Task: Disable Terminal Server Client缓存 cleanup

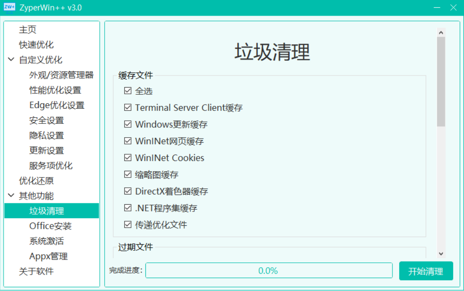Action: [x=128, y=107]
